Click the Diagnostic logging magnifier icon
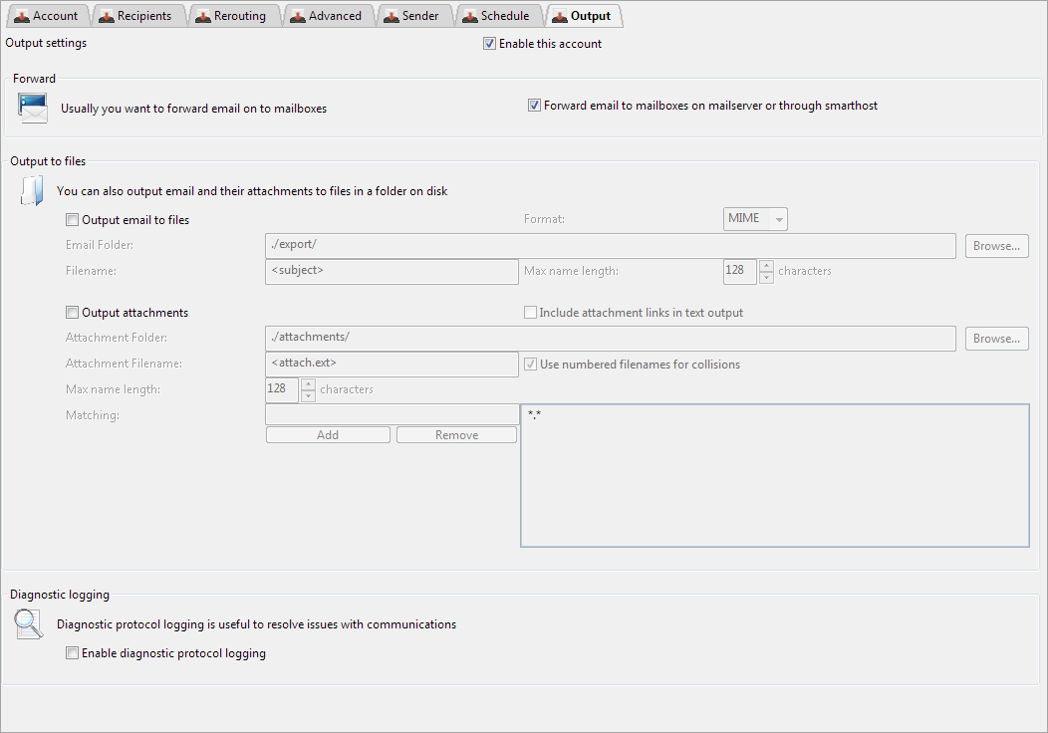The image size is (1048, 733). (29, 624)
